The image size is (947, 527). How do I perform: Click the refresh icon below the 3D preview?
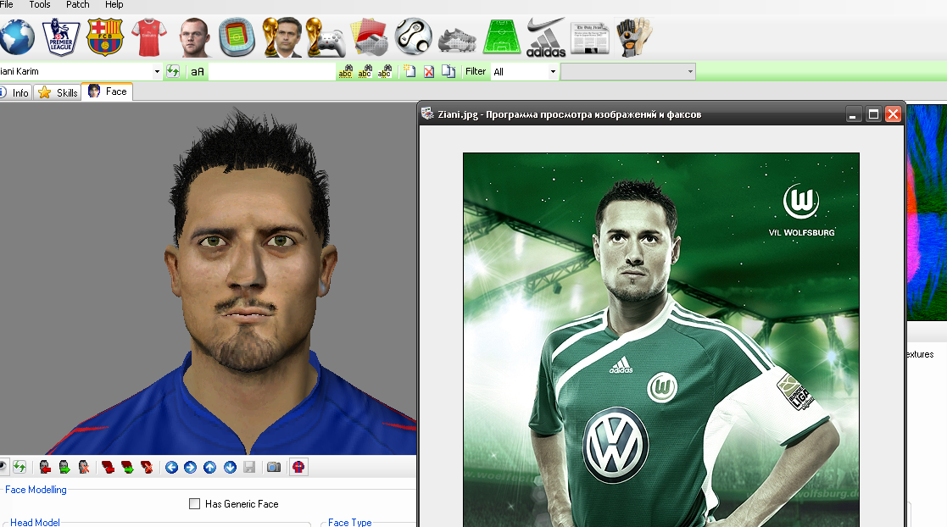click(20, 467)
